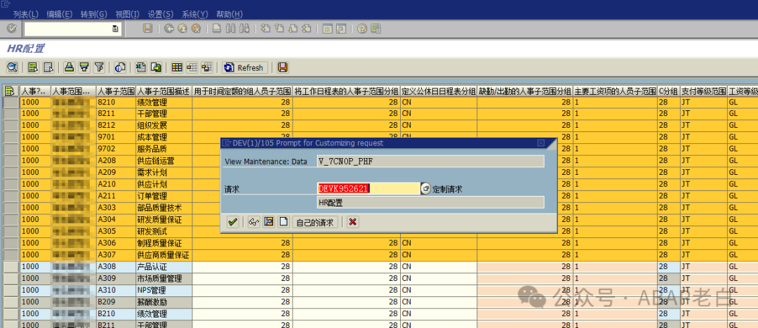Cancel the dialog with red X button
This screenshot has height=328, width=758.
[353, 222]
